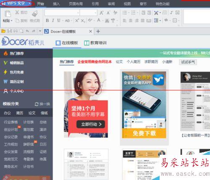The width and height of the screenshot is (210, 180).
Task: Click the paste clipboard icon
Action: [8, 13]
